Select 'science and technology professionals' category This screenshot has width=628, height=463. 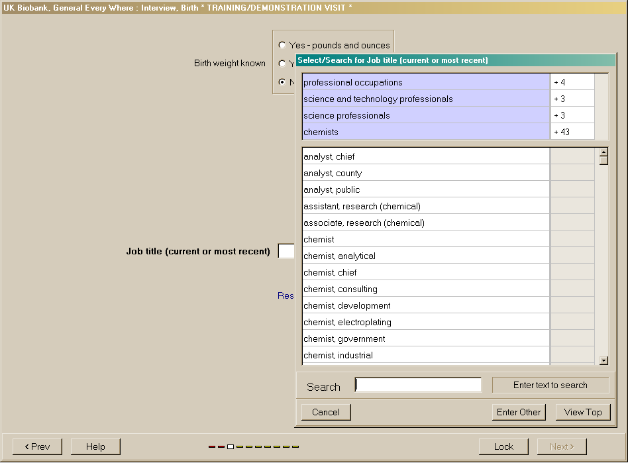pyautogui.click(x=425, y=99)
